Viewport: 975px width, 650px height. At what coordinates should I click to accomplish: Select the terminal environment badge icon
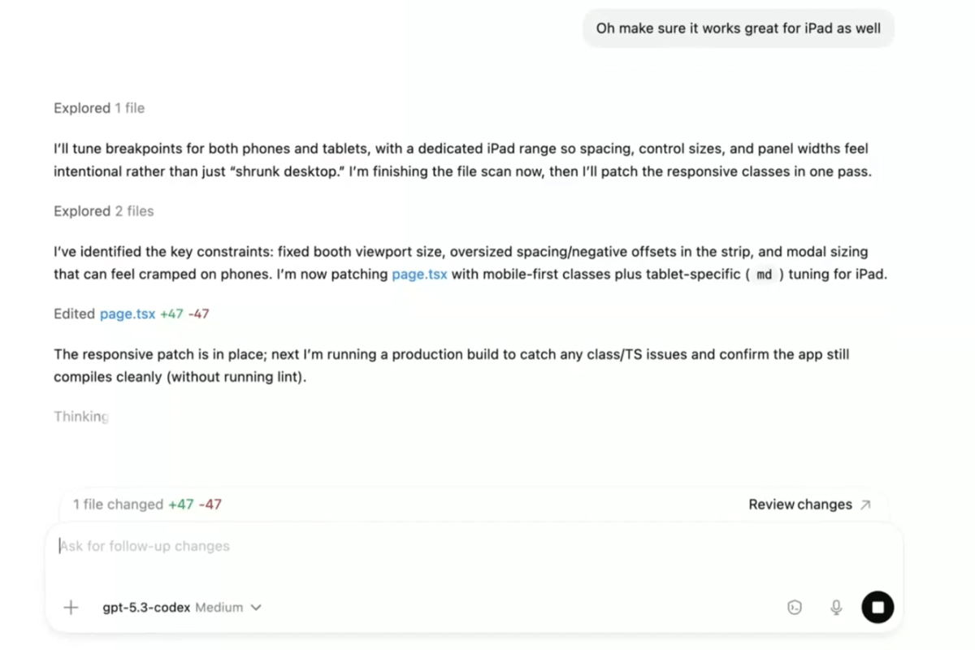tap(795, 607)
